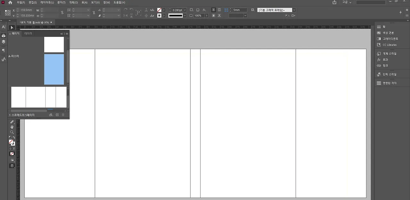Enable the no text wrap option
This screenshot has height=200, width=410.
coord(213,10)
